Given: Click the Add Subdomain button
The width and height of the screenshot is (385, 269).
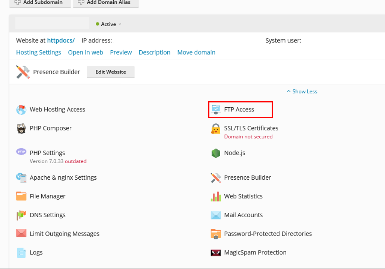Looking at the screenshot, I should (x=40, y=3).
